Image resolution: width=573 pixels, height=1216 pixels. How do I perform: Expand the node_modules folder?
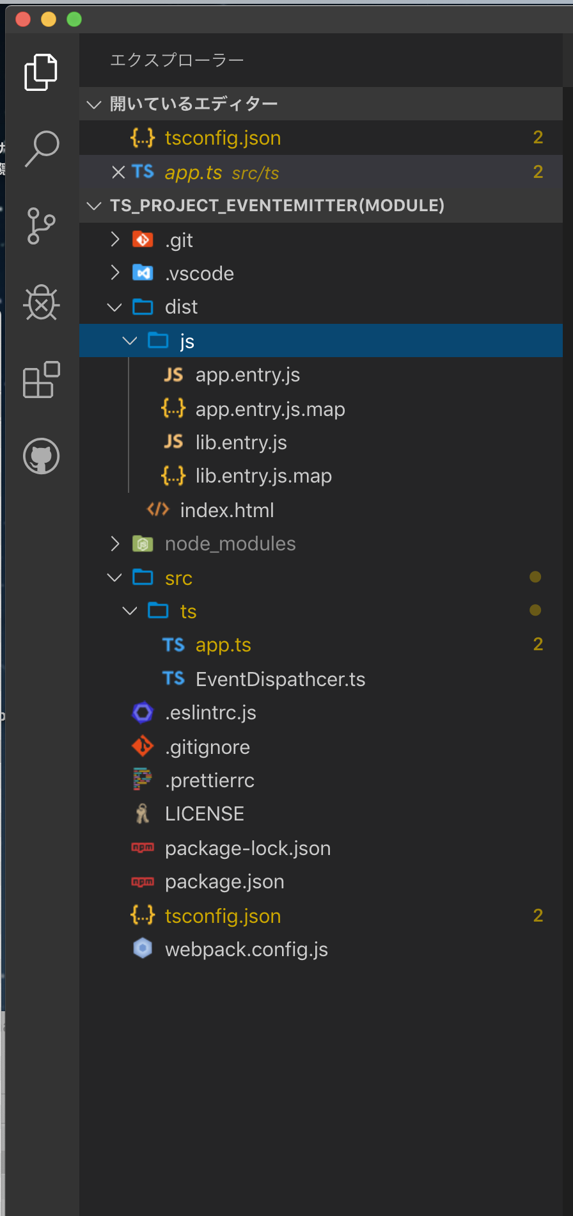point(115,544)
